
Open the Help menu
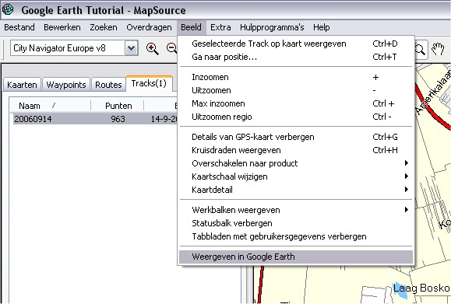pos(322,27)
